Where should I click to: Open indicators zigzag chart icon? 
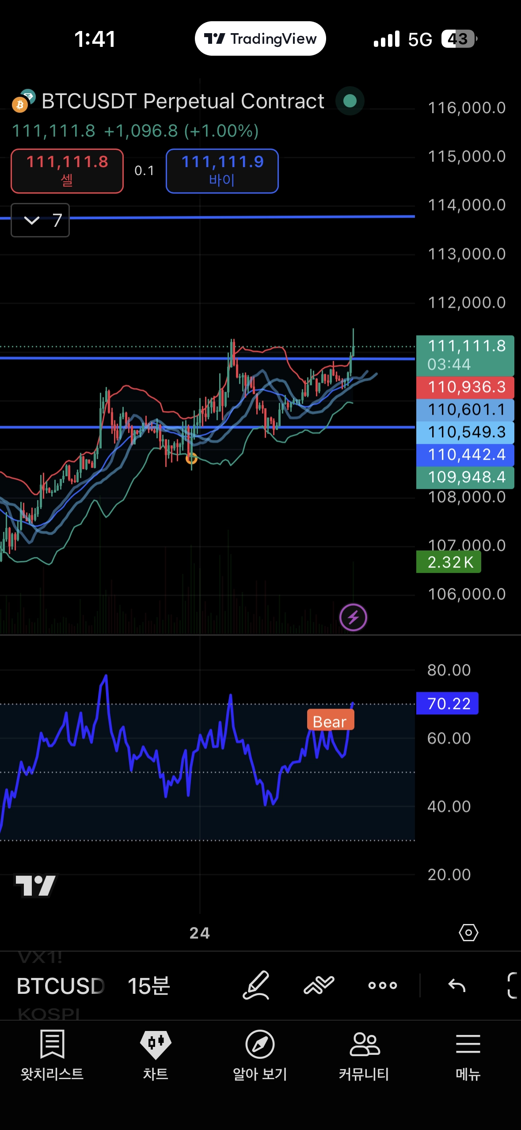(319, 985)
